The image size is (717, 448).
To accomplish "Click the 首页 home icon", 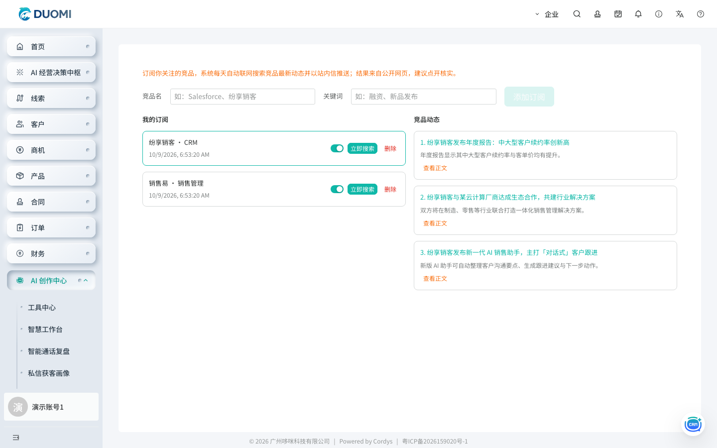I will point(20,46).
